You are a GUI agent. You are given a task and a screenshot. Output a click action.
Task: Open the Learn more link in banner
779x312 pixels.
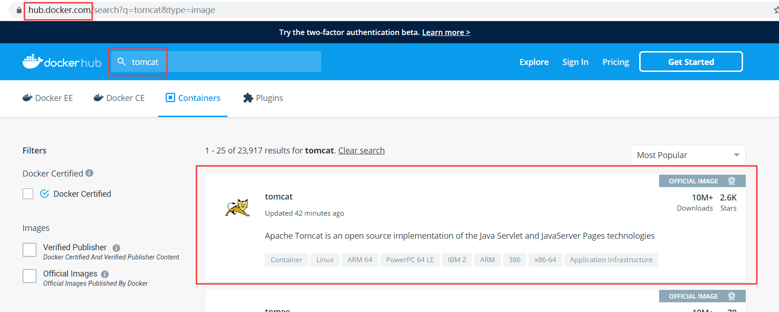pos(446,32)
